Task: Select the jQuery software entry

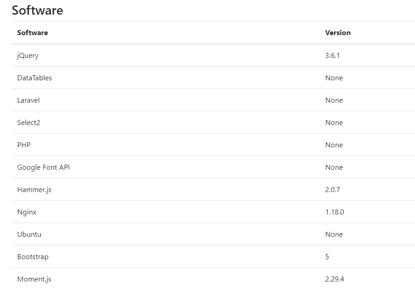Action: (x=28, y=56)
